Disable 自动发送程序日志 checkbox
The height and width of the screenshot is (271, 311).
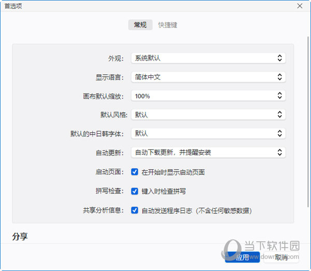pyautogui.click(x=134, y=210)
